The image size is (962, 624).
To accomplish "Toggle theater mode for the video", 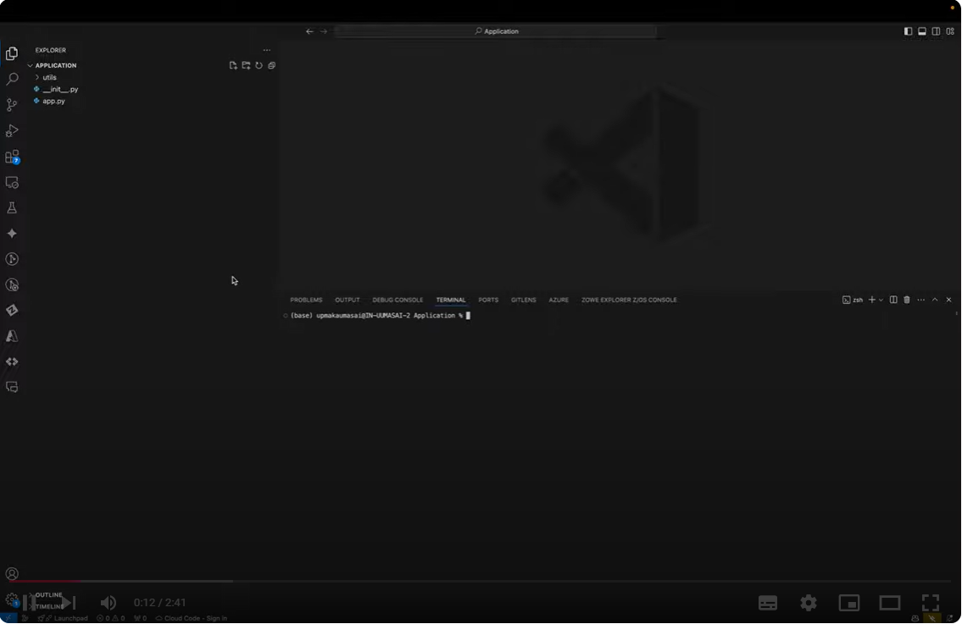I will click(890, 603).
